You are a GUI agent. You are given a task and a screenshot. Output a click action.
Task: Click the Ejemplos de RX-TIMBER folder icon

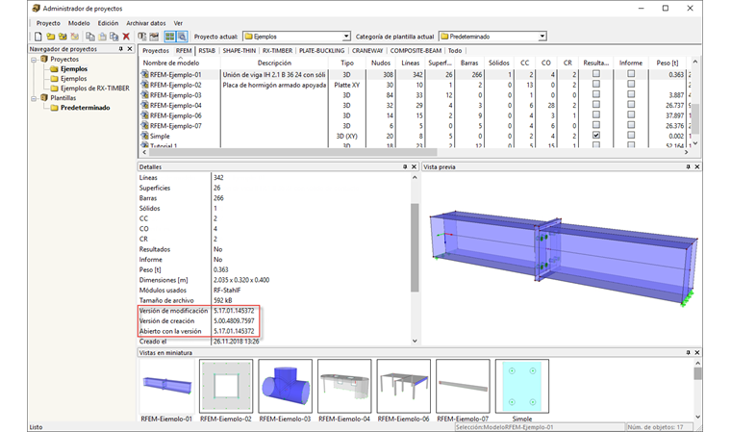pos(54,89)
